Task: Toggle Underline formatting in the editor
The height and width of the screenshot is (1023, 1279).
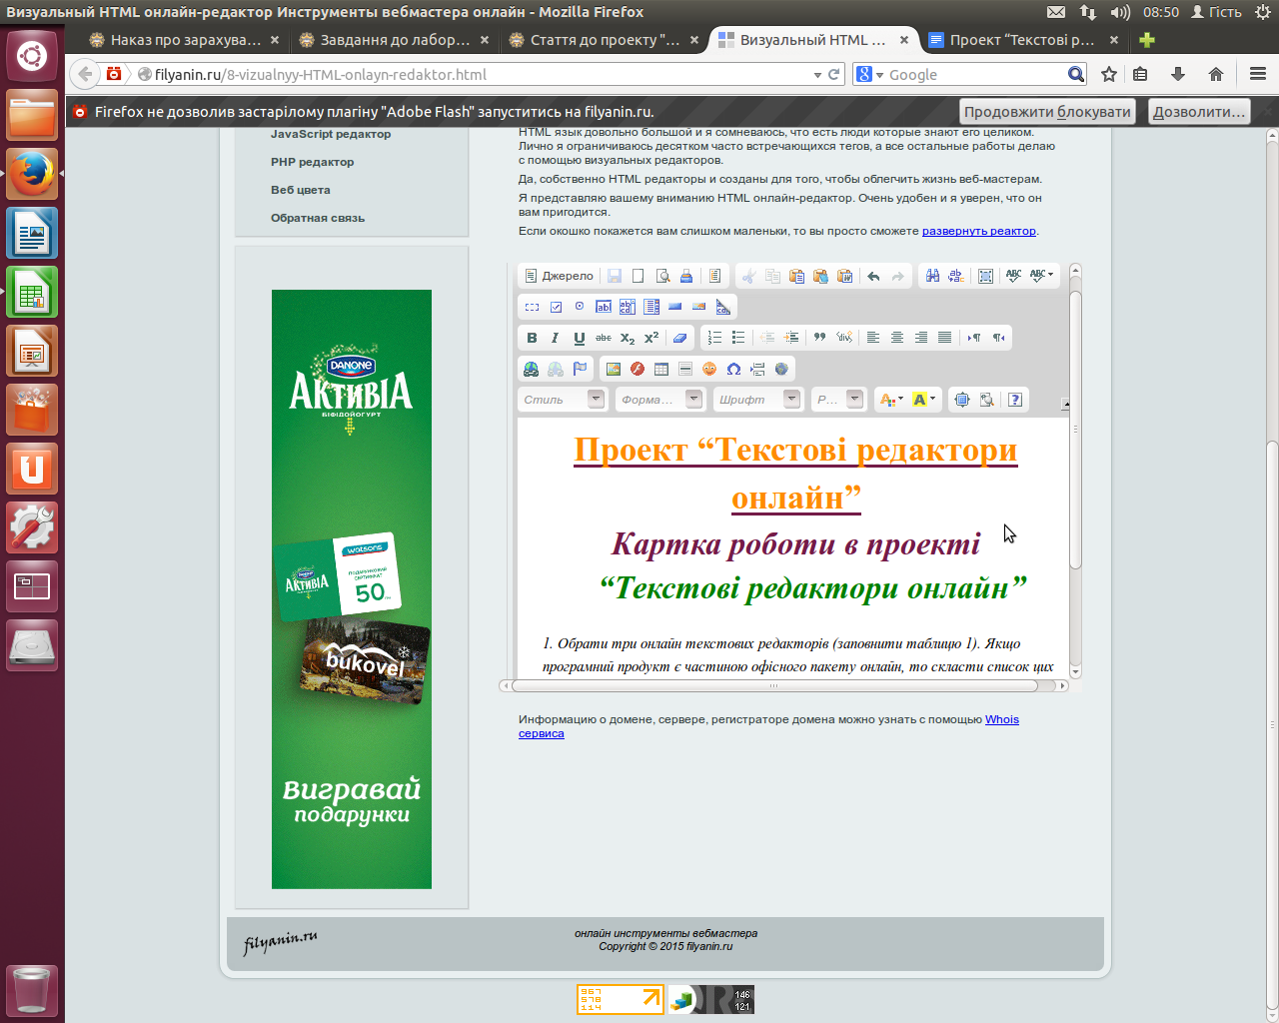Action: (580, 338)
